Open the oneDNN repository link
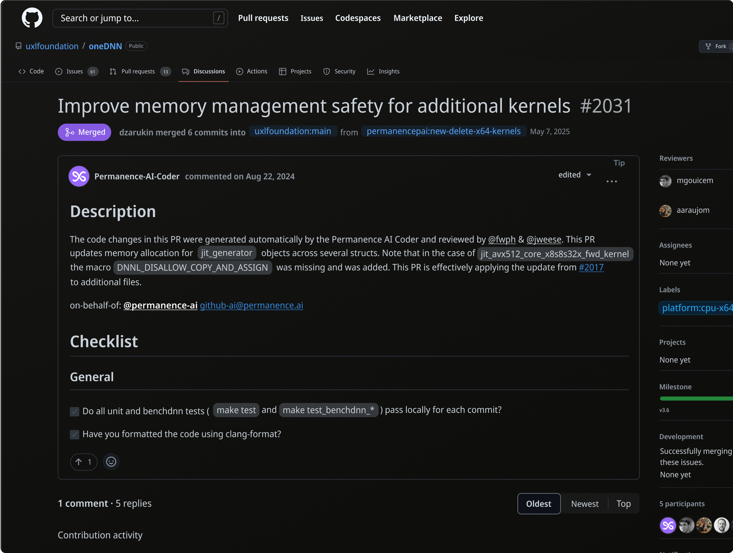The width and height of the screenshot is (733, 553). 105,46
